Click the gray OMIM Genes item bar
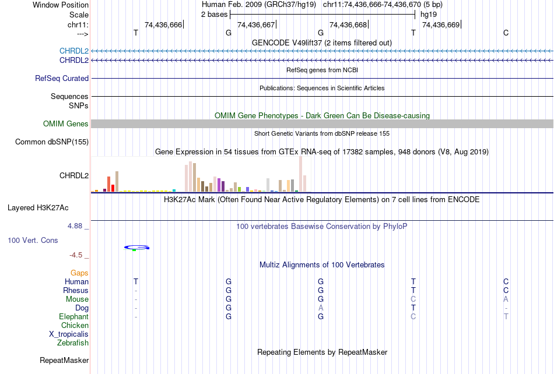The width and height of the screenshot is (554, 374). click(322, 124)
